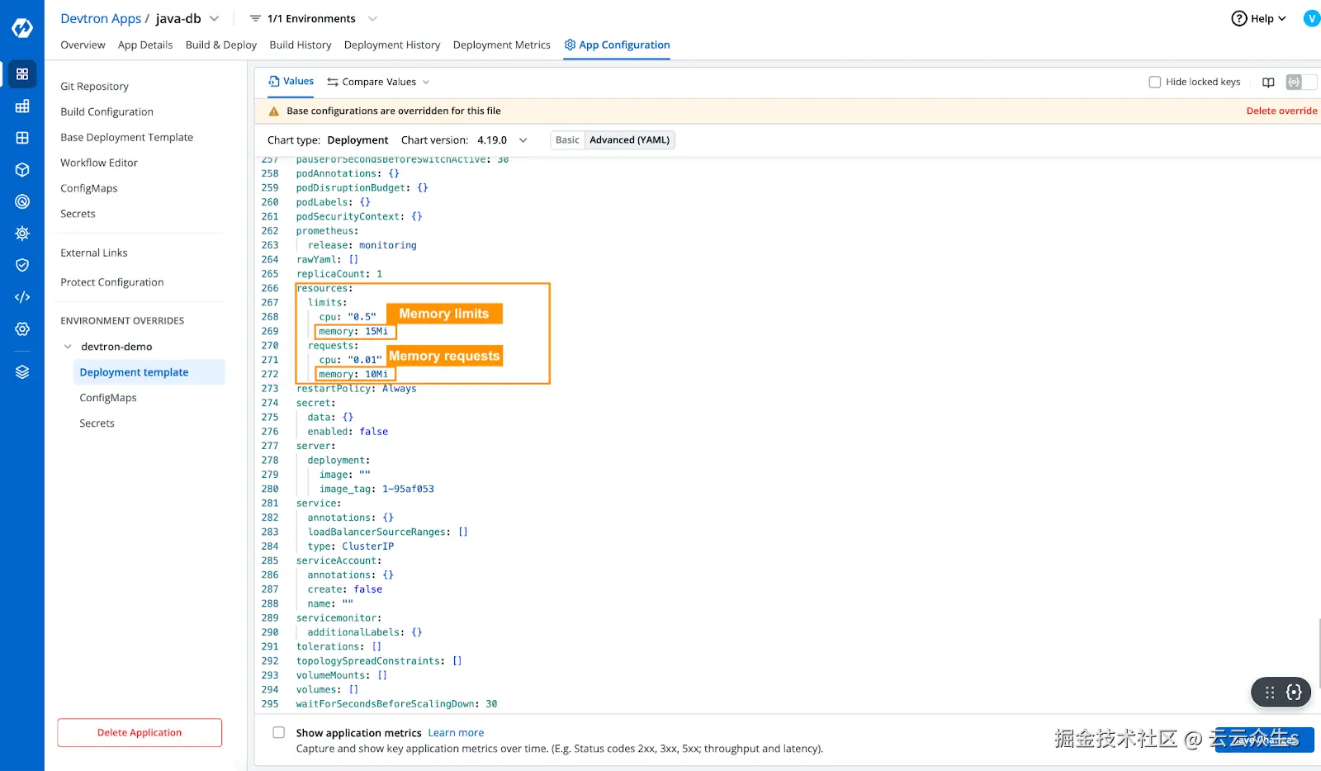This screenshot has width=1321, height=771.
Task: Switch to the Deployment History tab
Action: [x=392, y=45]
